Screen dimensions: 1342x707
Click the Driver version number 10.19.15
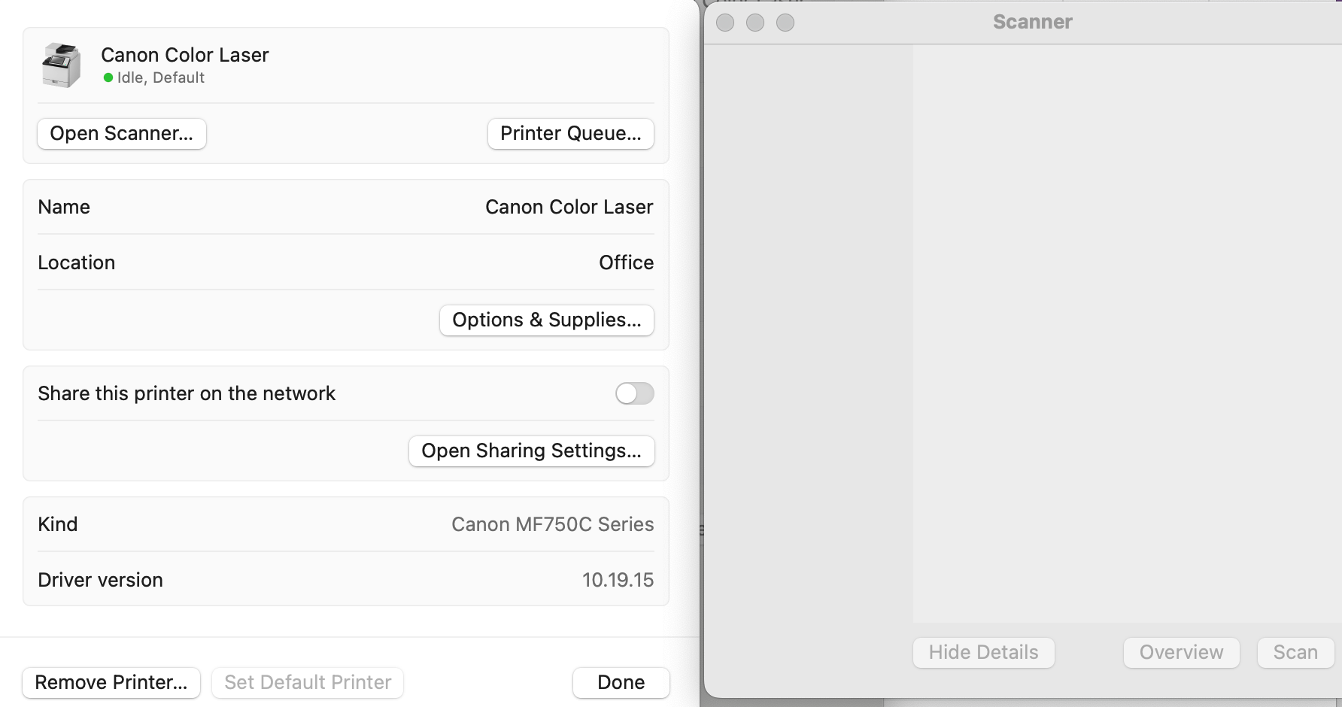[x=618, y=580]
